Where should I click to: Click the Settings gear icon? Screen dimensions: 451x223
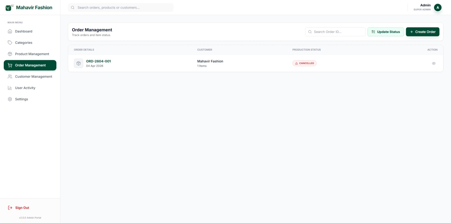point(10,99)
